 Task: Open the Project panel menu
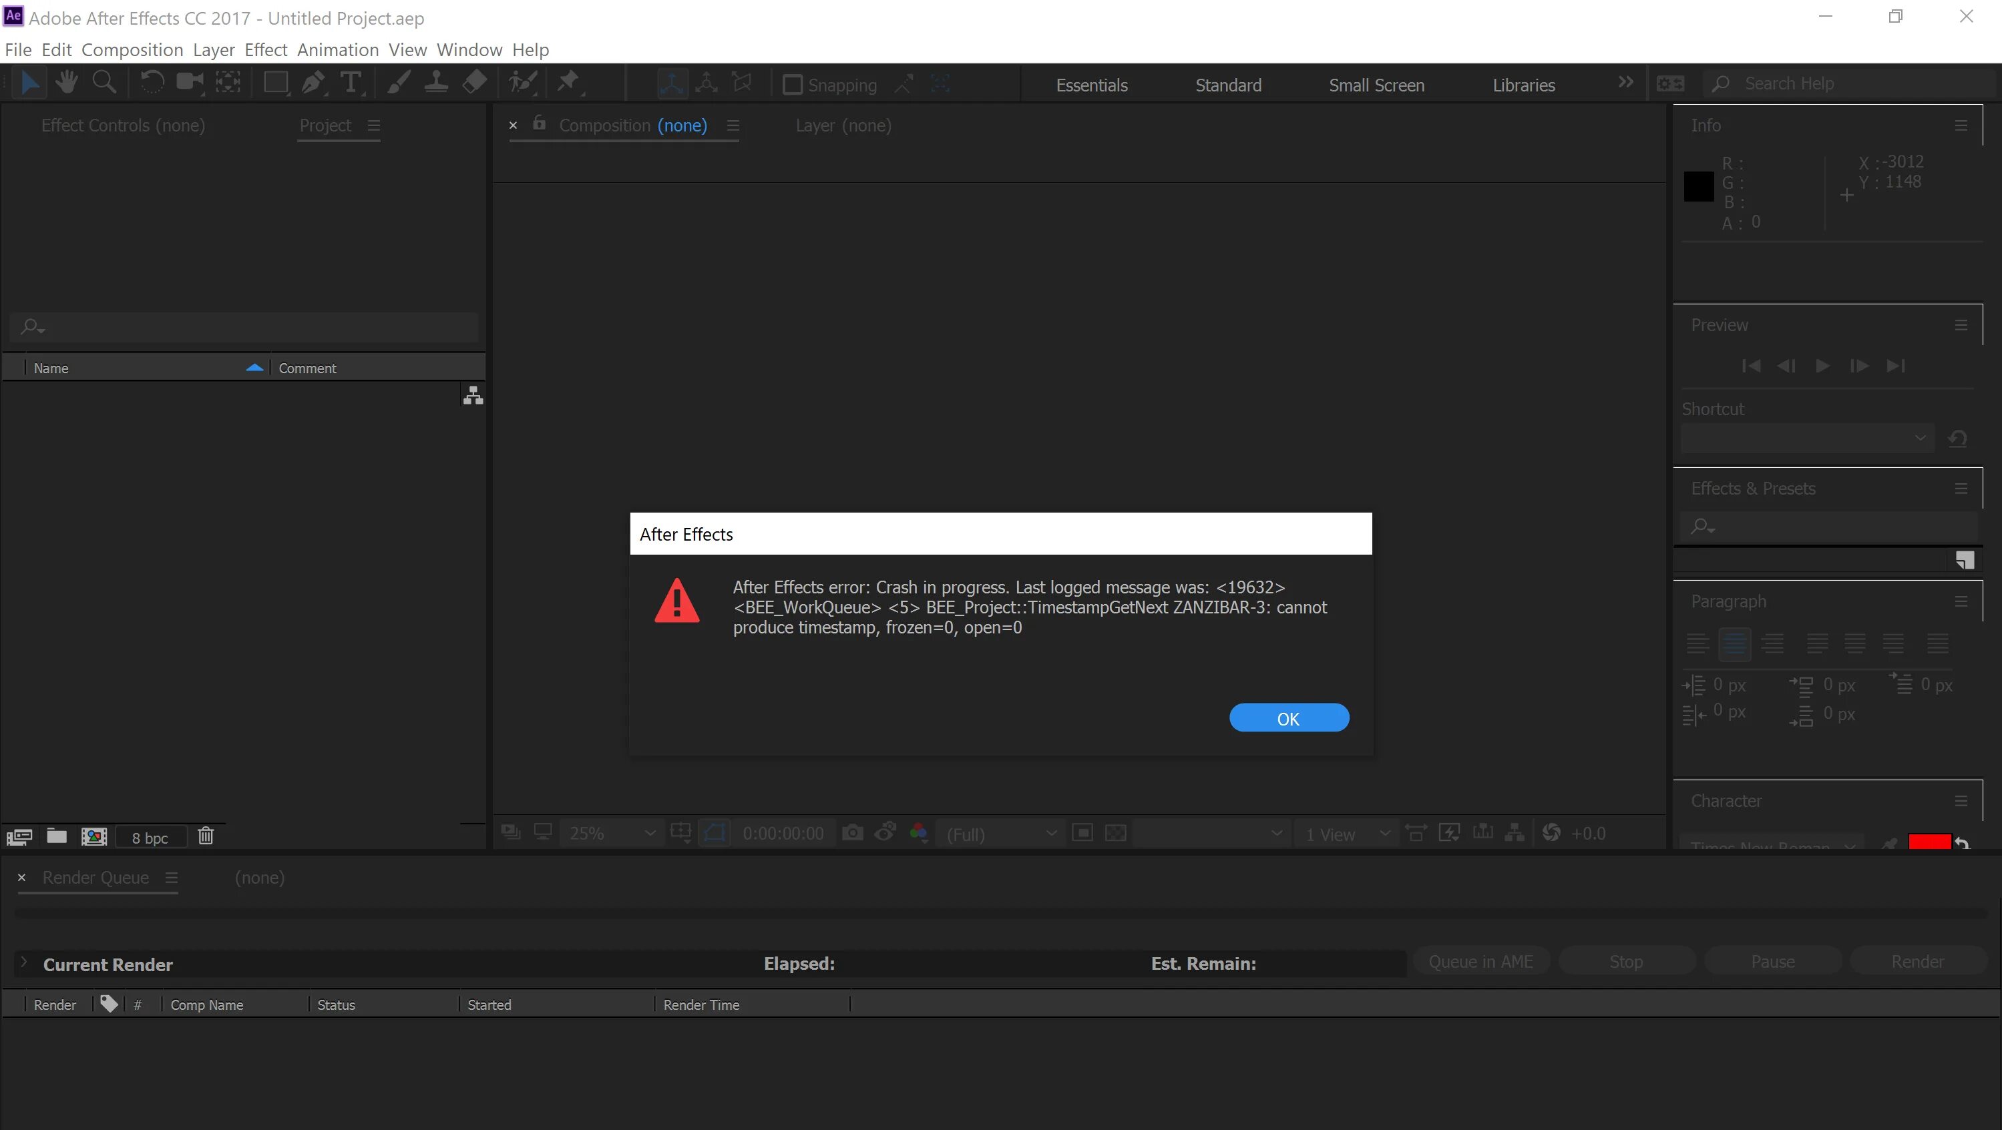click(374, 125)
